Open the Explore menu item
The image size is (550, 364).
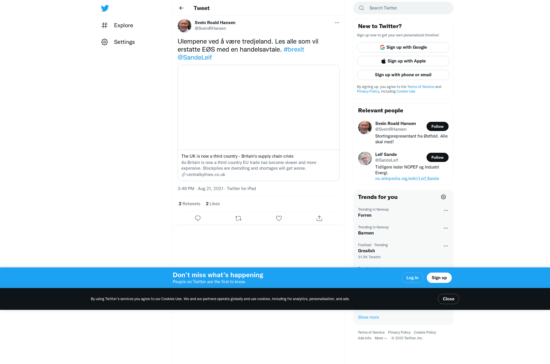(117, 25)
